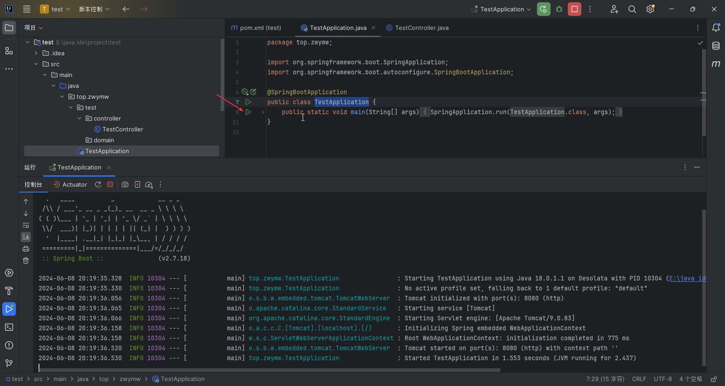
Task: Open the Database tool window
Action: coord(716,46)
